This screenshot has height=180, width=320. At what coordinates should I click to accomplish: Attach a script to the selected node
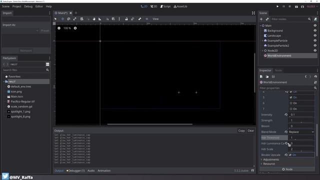click(x=315, y=19)
